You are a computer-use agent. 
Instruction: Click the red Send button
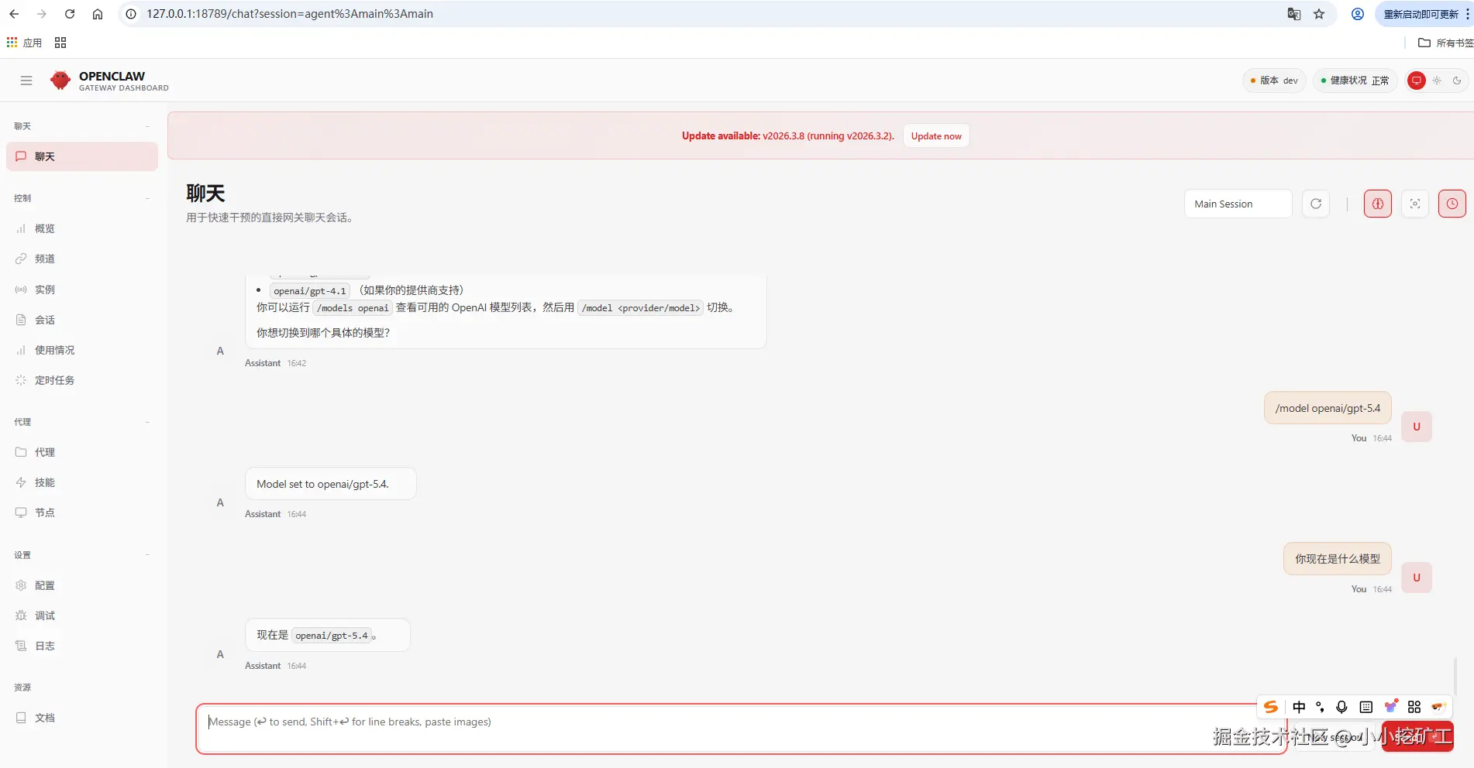point(1417,736)
